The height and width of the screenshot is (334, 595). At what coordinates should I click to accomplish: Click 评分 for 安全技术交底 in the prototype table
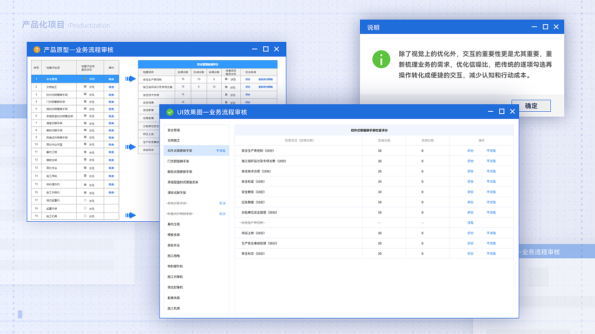point(248,95)
